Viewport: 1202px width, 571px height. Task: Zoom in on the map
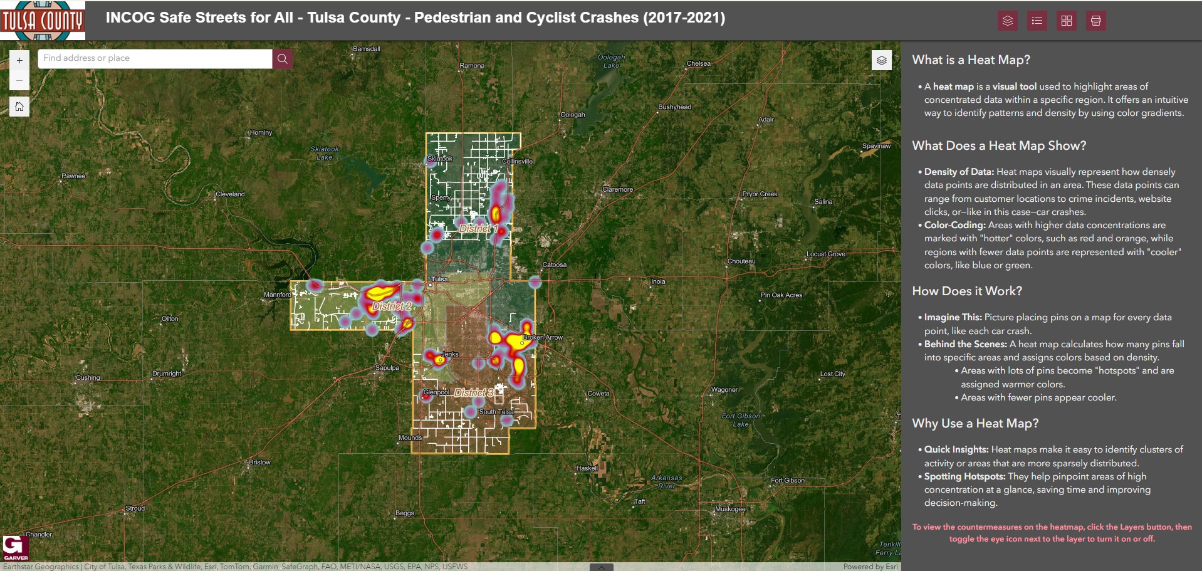click(x=19, y=61)
